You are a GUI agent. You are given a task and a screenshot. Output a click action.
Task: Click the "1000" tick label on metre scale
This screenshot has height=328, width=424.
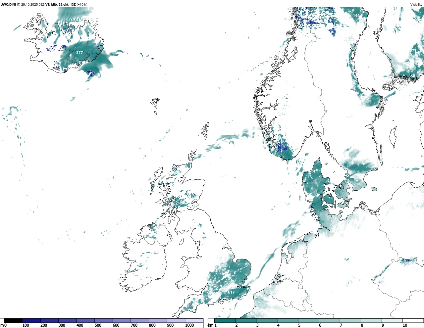189,325
